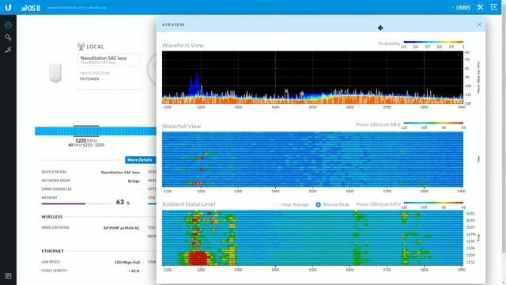The width and height of the screenshot is (506, 285).
Task: Click the DEVICE MODEL label
Action: tap(55, 172)
